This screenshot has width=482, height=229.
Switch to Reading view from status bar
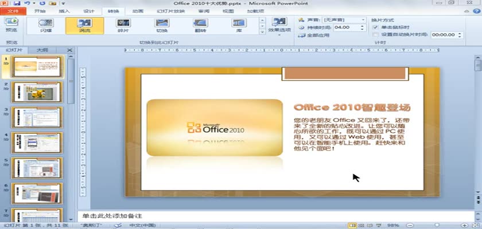click(x=370, y=226)
